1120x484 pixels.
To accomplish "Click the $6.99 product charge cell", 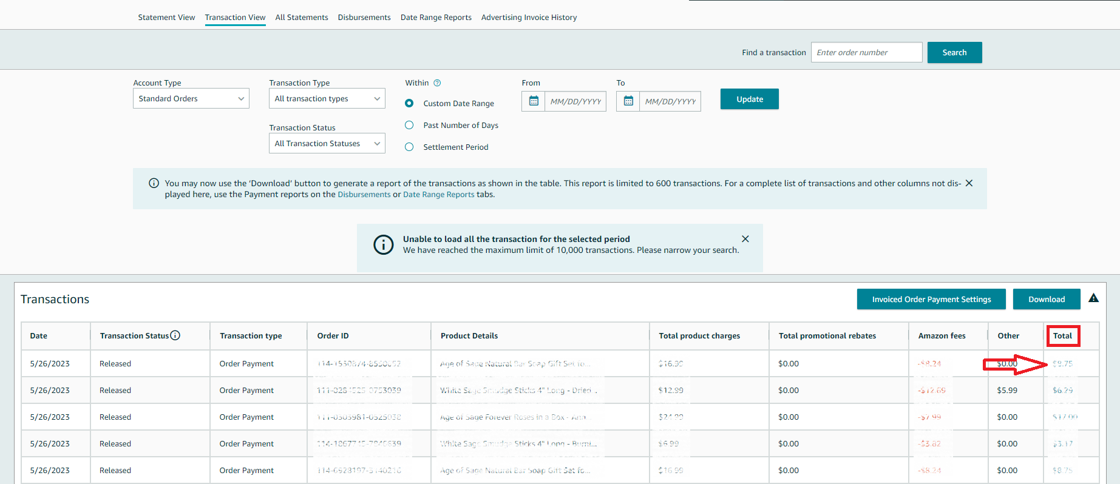I will pos(669,444).
